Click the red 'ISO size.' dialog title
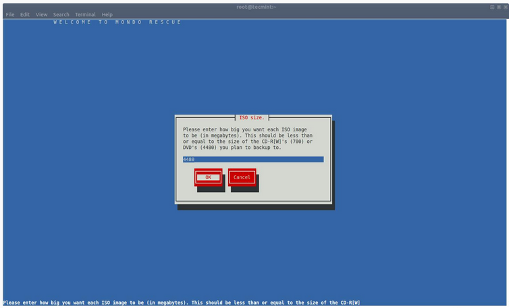The image size is (509, 308). 252,117
